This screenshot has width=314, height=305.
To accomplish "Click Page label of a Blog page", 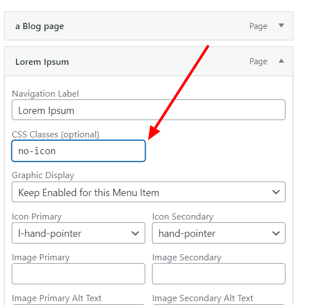I will (258, 26).
